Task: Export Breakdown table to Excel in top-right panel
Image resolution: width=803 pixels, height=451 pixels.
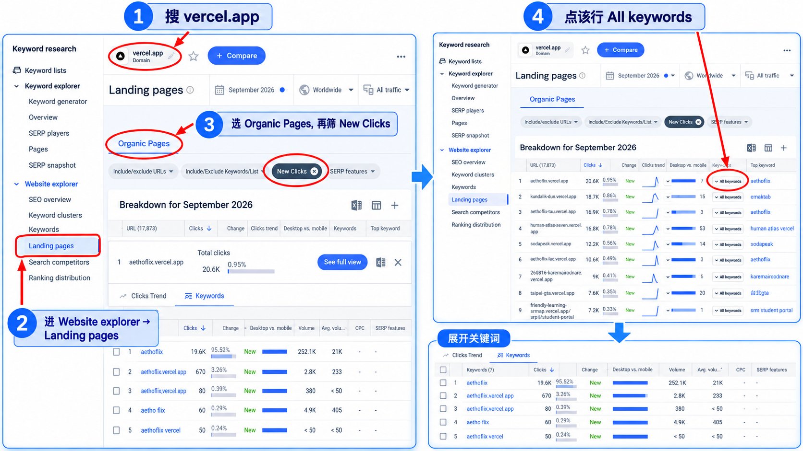Action: pyautogui.click(x=751, y=148)
